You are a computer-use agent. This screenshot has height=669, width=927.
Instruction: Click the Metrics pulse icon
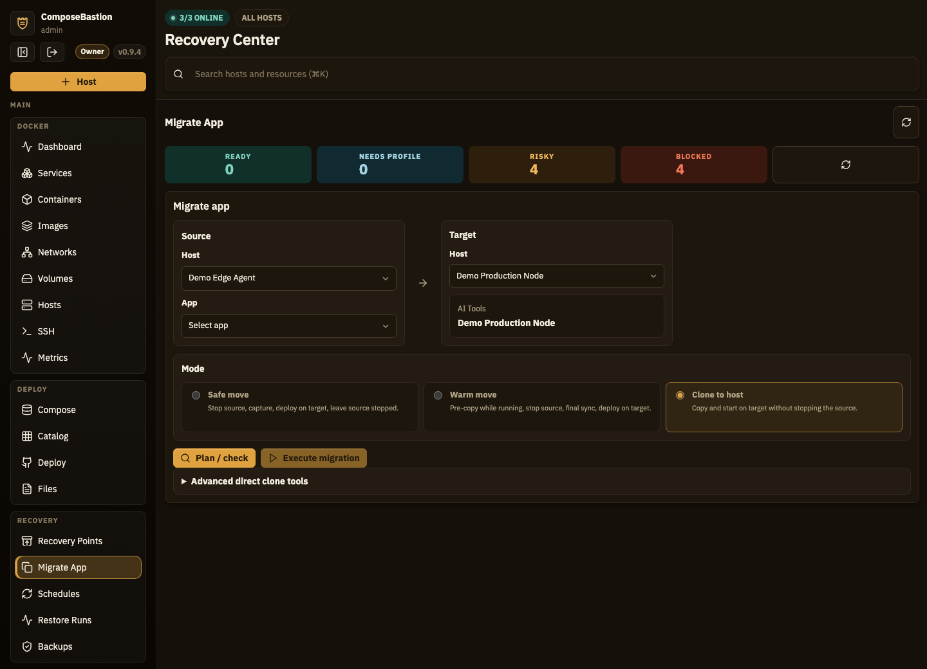click(27, 358)
